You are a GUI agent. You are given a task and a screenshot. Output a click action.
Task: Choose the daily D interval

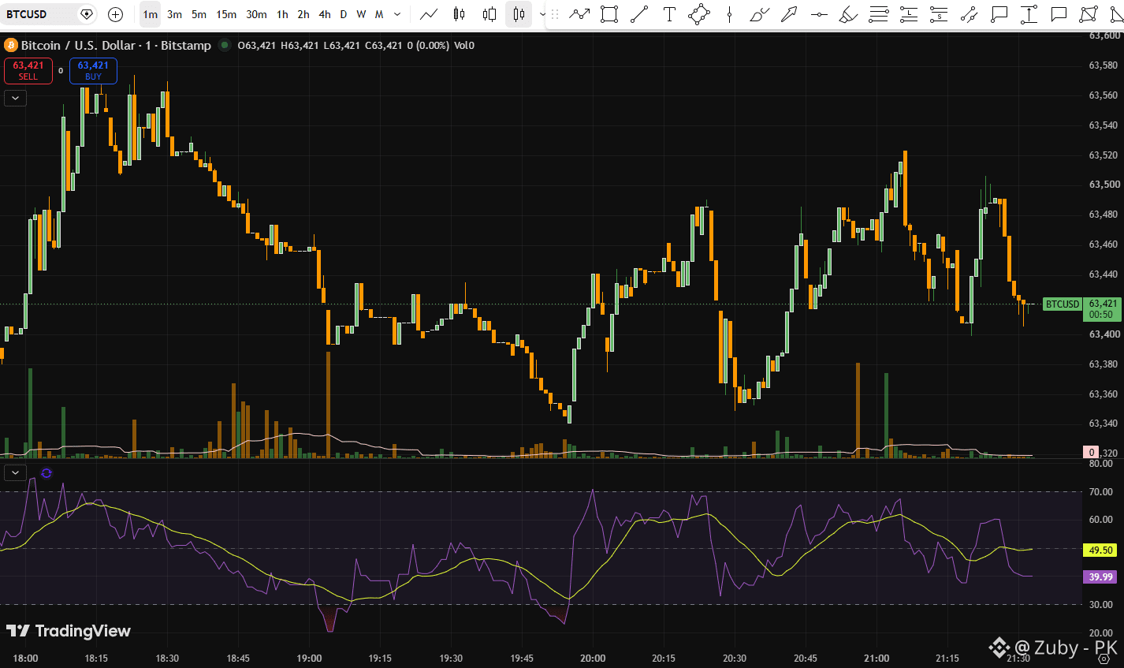[344, 14]
